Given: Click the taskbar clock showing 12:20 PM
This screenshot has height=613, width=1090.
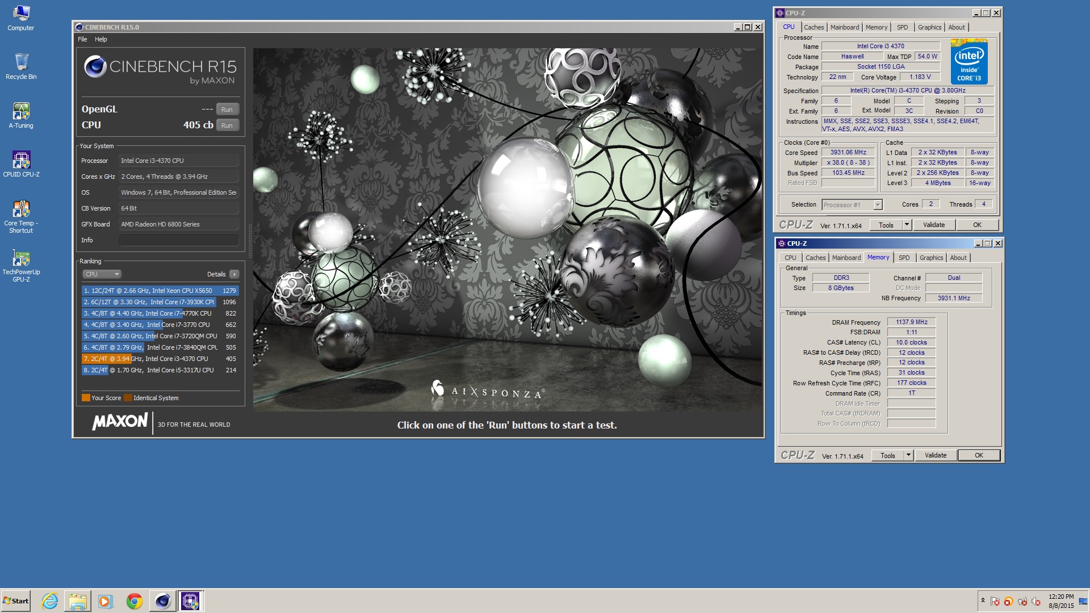Looking at the screenshot, I should 1060,601.
